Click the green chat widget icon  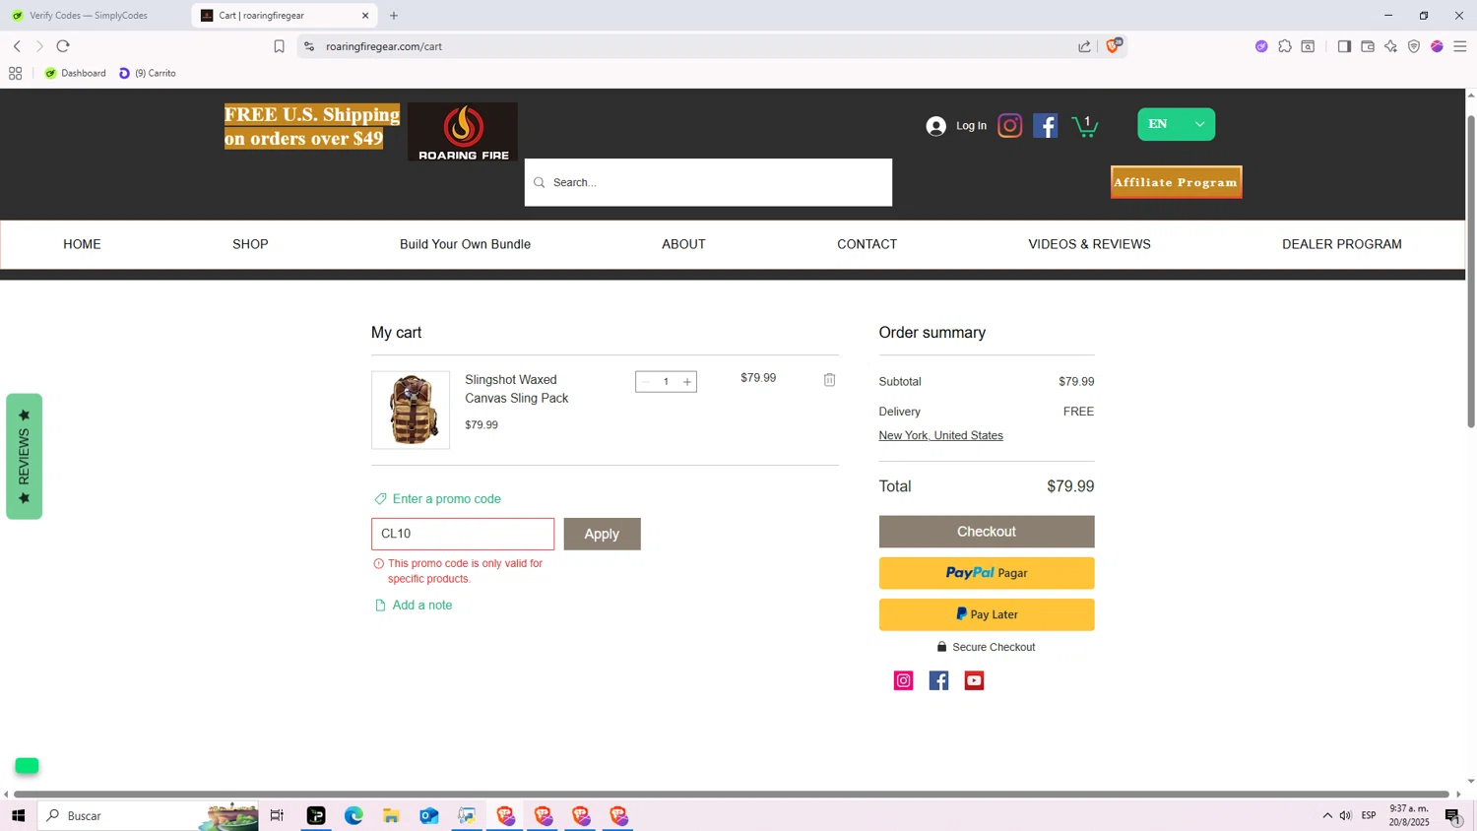point(27,766)
